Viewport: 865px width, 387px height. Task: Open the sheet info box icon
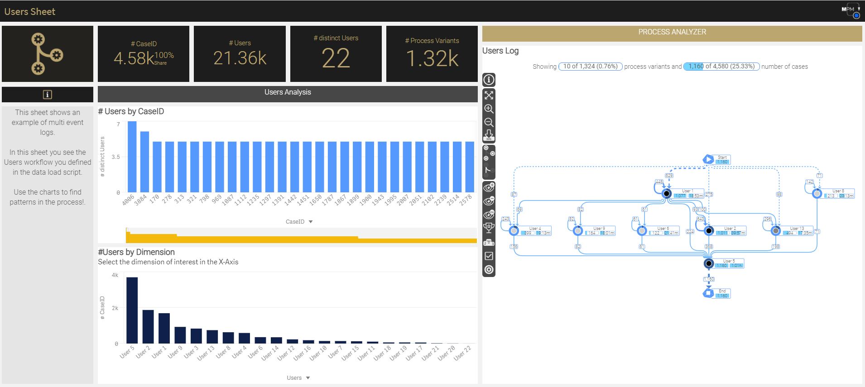click(48, 94)
